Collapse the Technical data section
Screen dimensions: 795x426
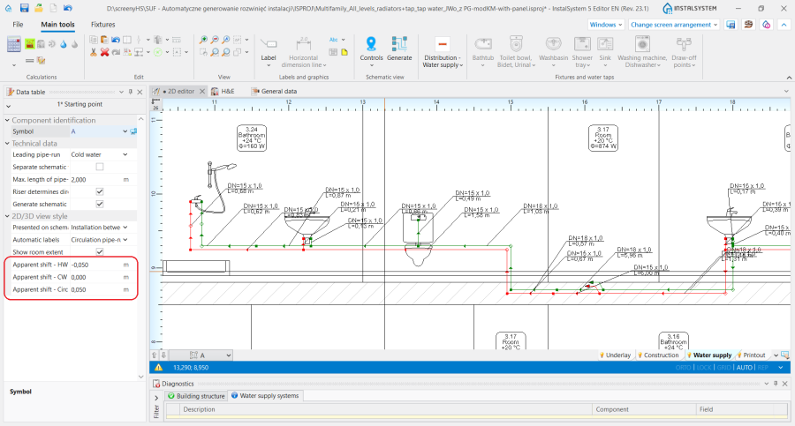pos(8,144)
